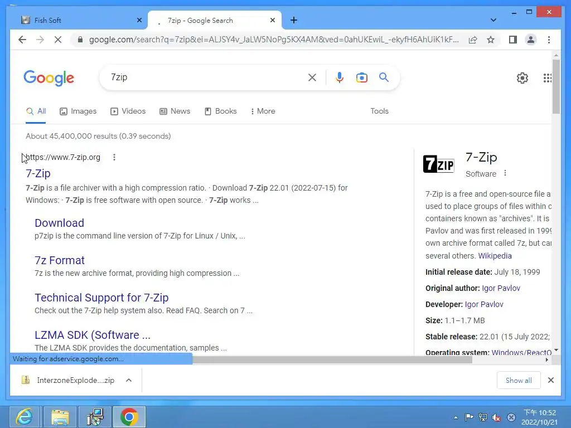The width and height of the screenshot is (571, 428).
Task: Open Internet Explorer from the taskbar
Action: (x=24, y=417)
